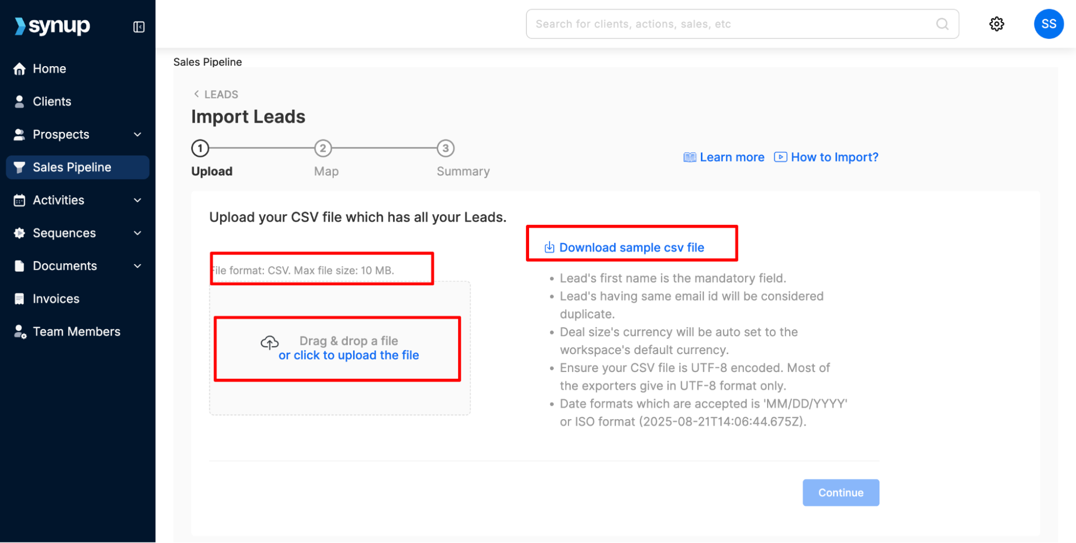Screen dimensions: 1076x543
Task: Click the Continue button
Action: 841,492
